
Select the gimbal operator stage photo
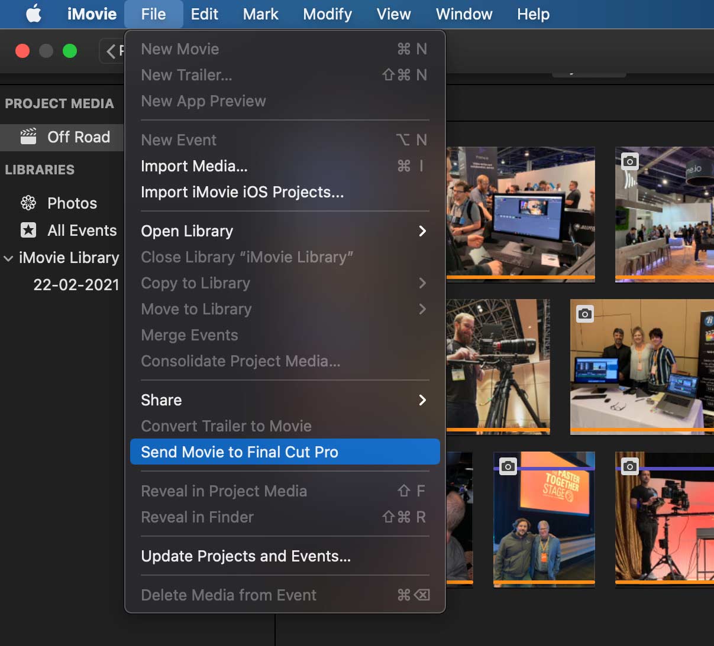664,519
